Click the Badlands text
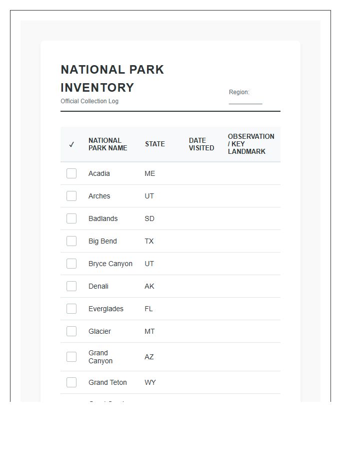The width and height of the screenshot is (350, 451). click(103, 218)
